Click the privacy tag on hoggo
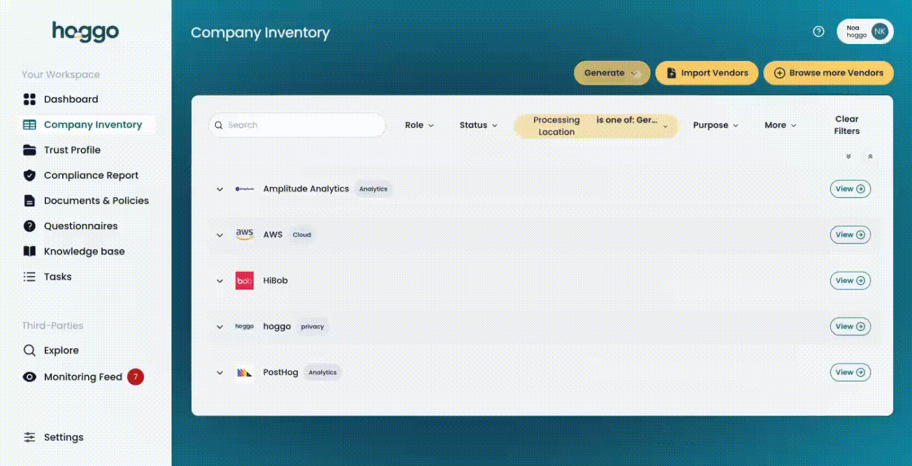 pyautogui.click(x=312, y=327)
